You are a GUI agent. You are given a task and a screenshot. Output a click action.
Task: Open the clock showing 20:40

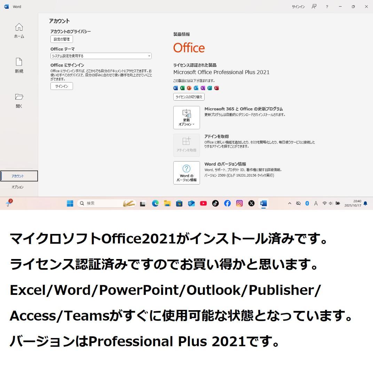(353, 203)
